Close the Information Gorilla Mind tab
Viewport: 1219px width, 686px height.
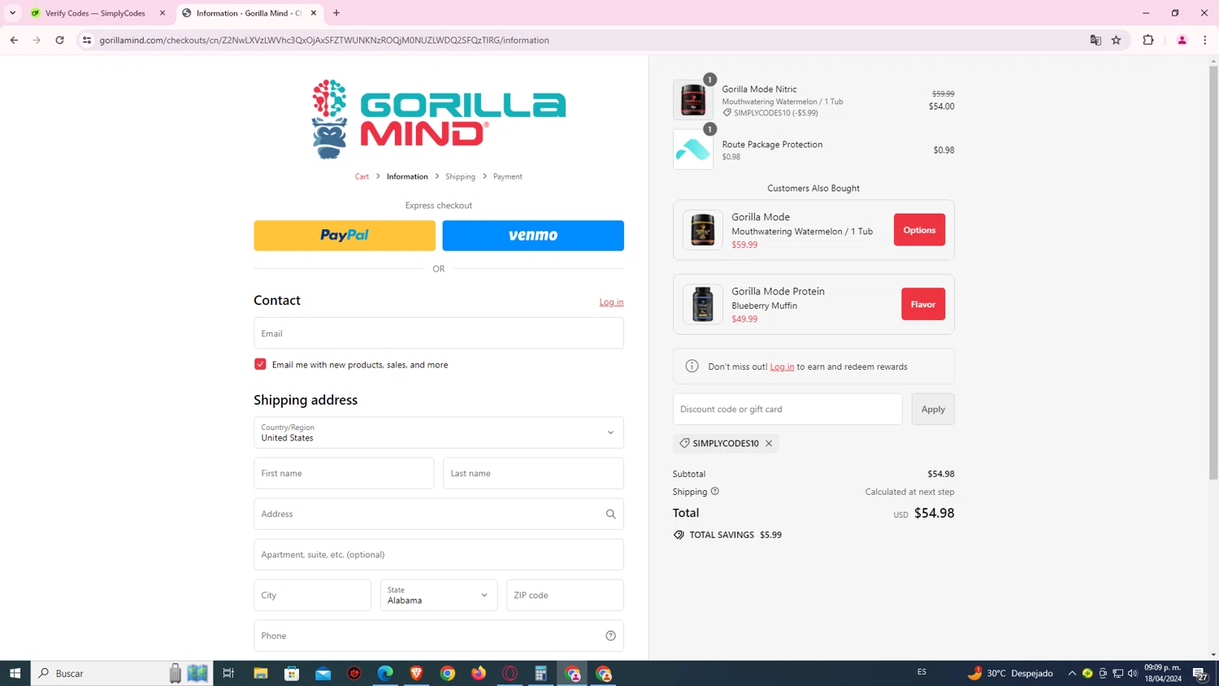coord(314,13)
